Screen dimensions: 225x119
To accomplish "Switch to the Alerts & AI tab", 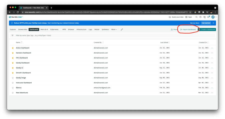I will (44, 29).
